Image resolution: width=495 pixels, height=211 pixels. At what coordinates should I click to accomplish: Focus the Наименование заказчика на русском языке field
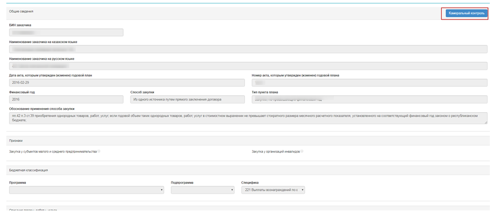(x=248, y=66)
